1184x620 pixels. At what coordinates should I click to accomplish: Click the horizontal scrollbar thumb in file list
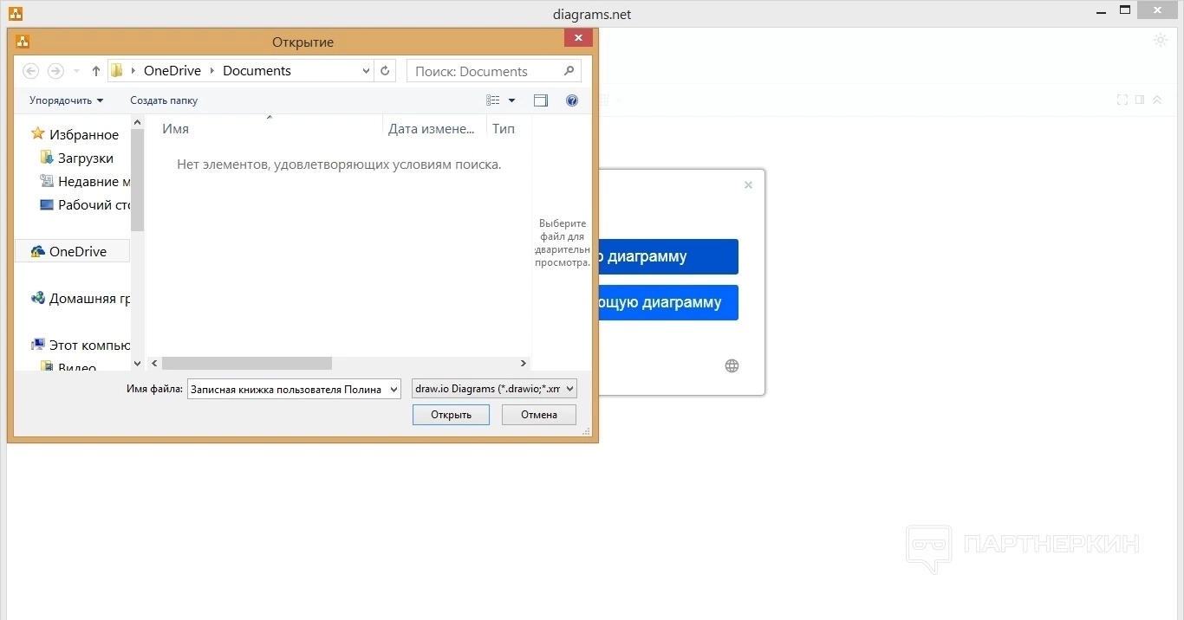pyautogui.click(x=246, y=364)
